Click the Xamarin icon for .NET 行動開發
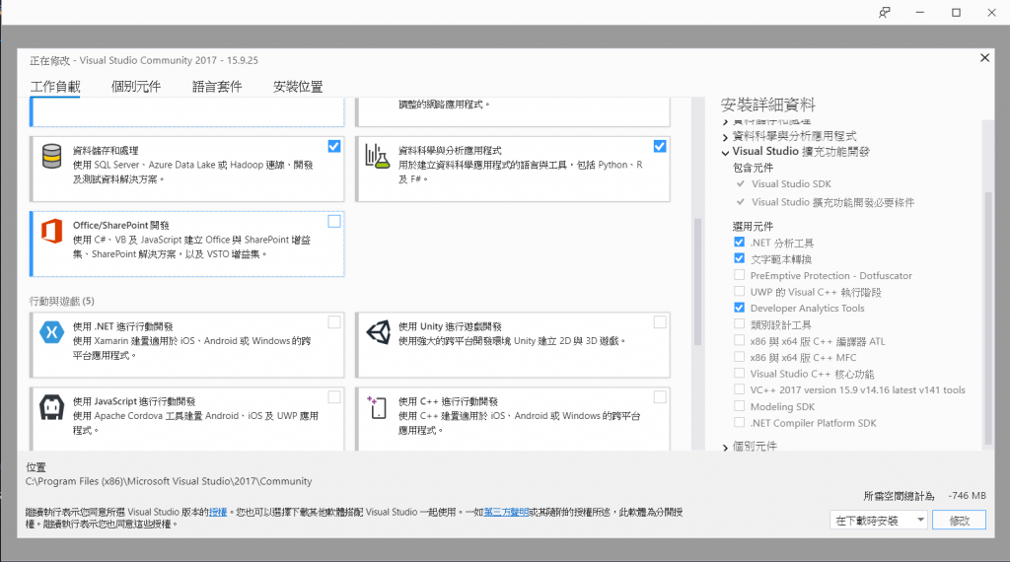 point(51,332)
